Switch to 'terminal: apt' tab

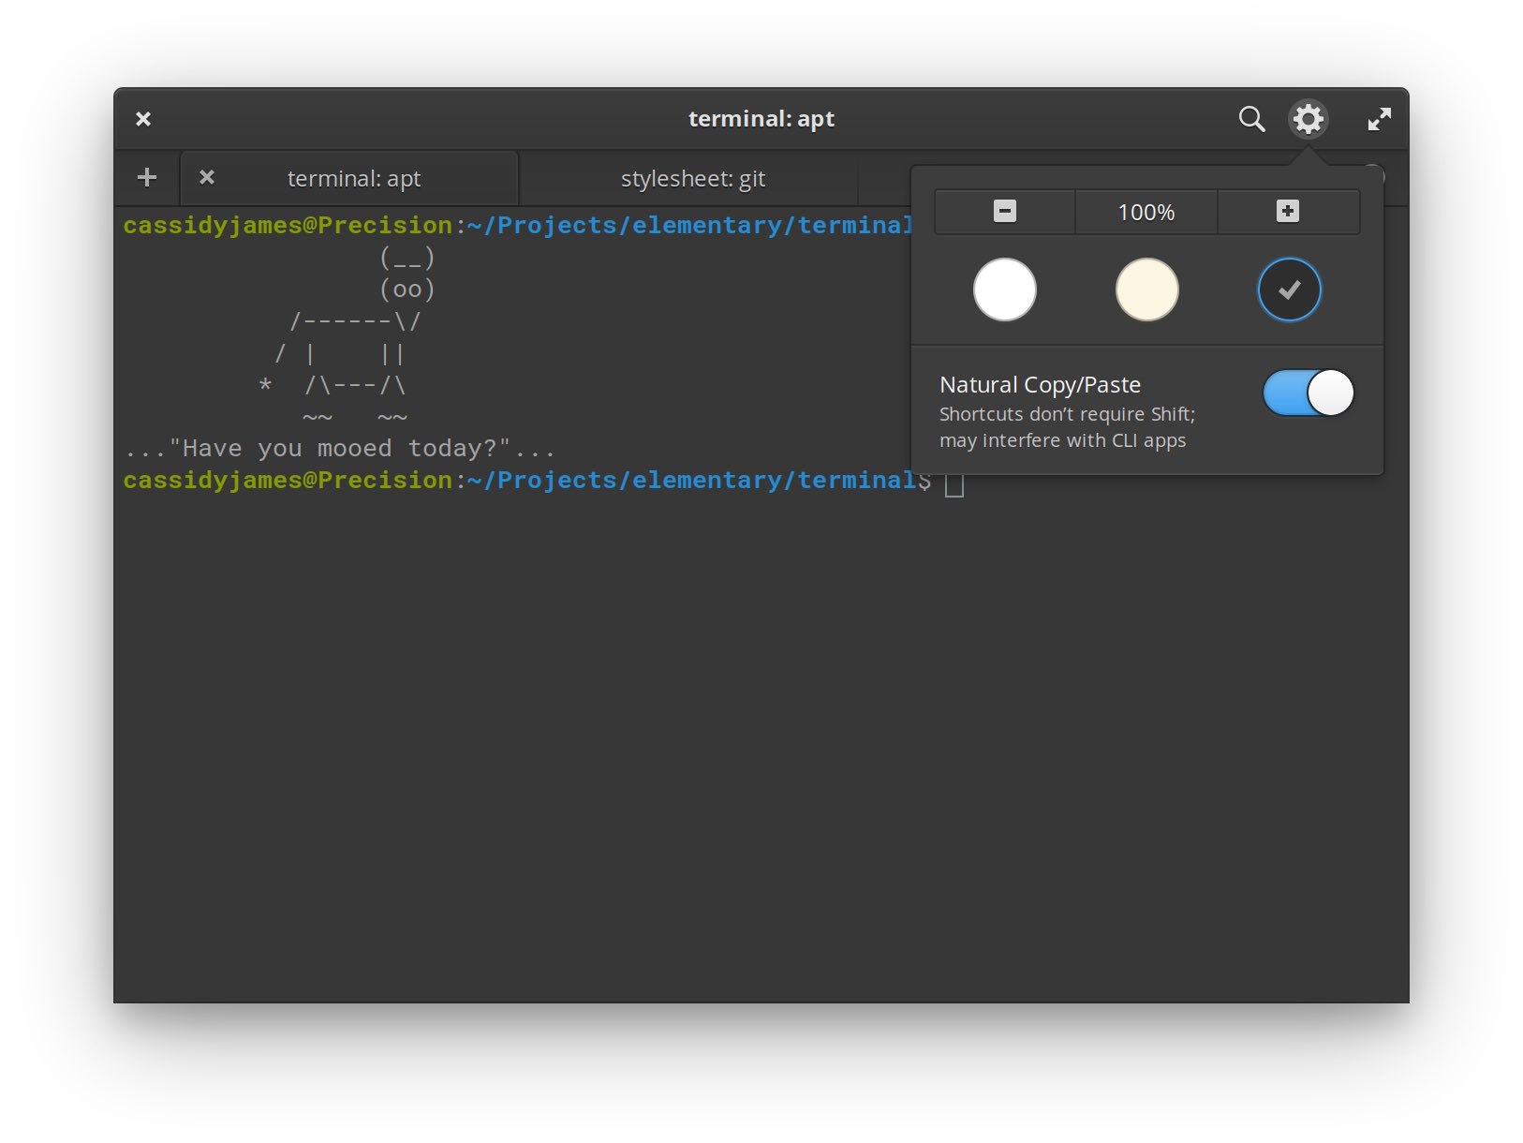click(x=349, y=178)
